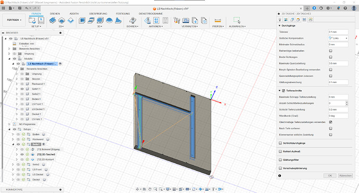This screenshot has width=359, height=193.
Task: Click the setup sheet icon in Aktionen
Action: (x=165, y=21)
